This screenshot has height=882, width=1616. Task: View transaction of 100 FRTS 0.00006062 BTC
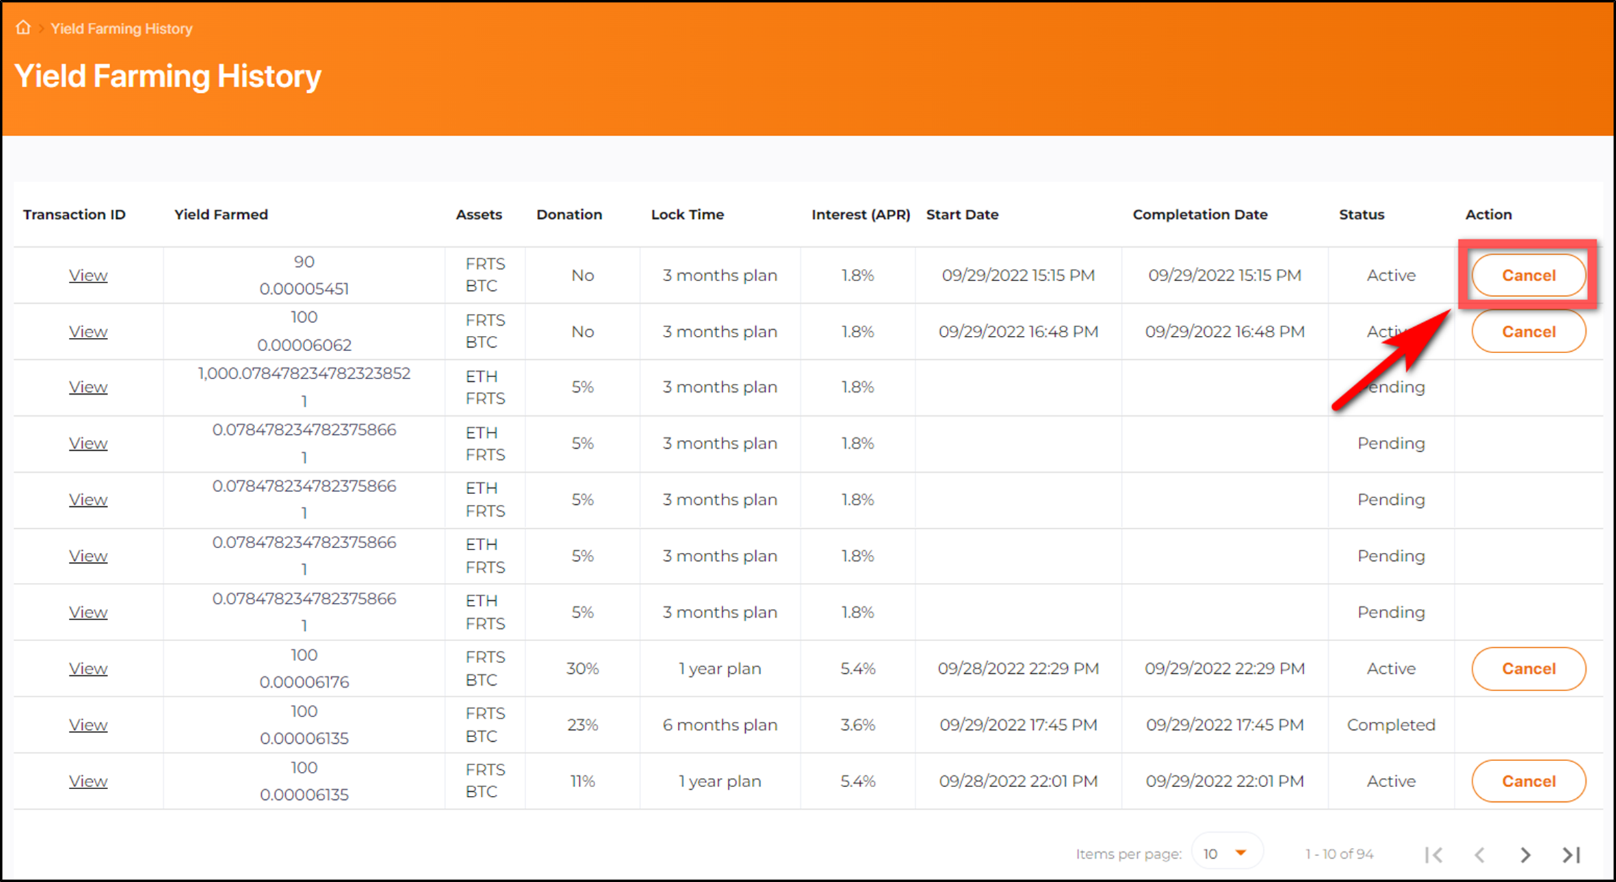pos(88,332)
